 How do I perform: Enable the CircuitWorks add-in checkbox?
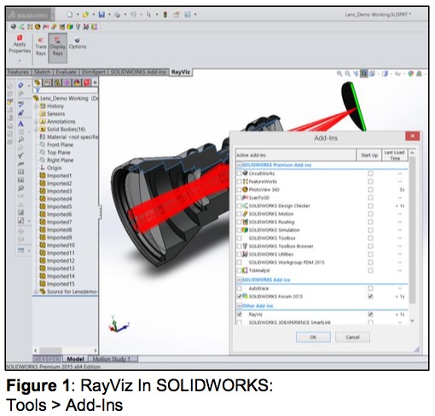[240, 173]
